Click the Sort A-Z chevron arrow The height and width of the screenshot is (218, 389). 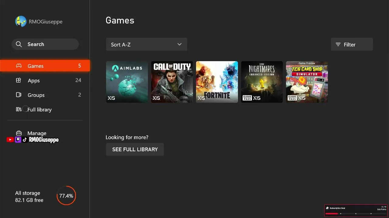(179, 44)
